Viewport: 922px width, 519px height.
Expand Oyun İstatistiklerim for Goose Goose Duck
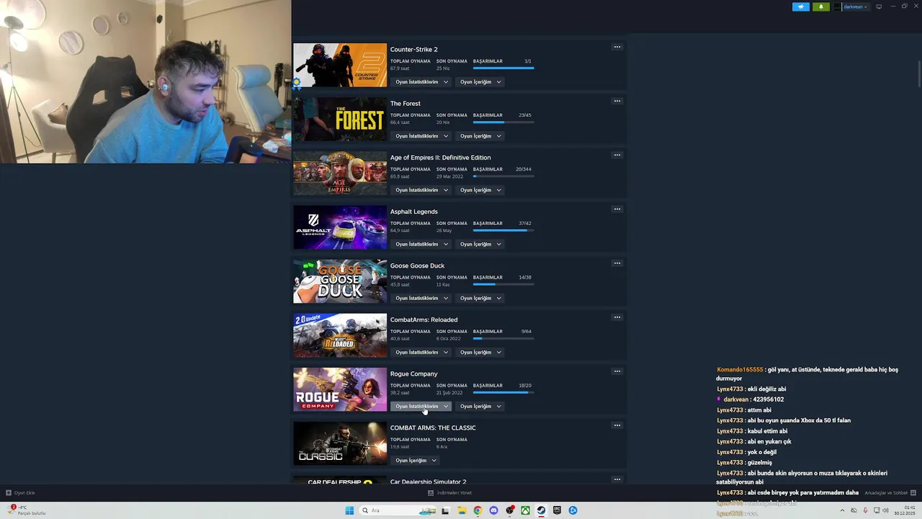click(x=421, y=298)
